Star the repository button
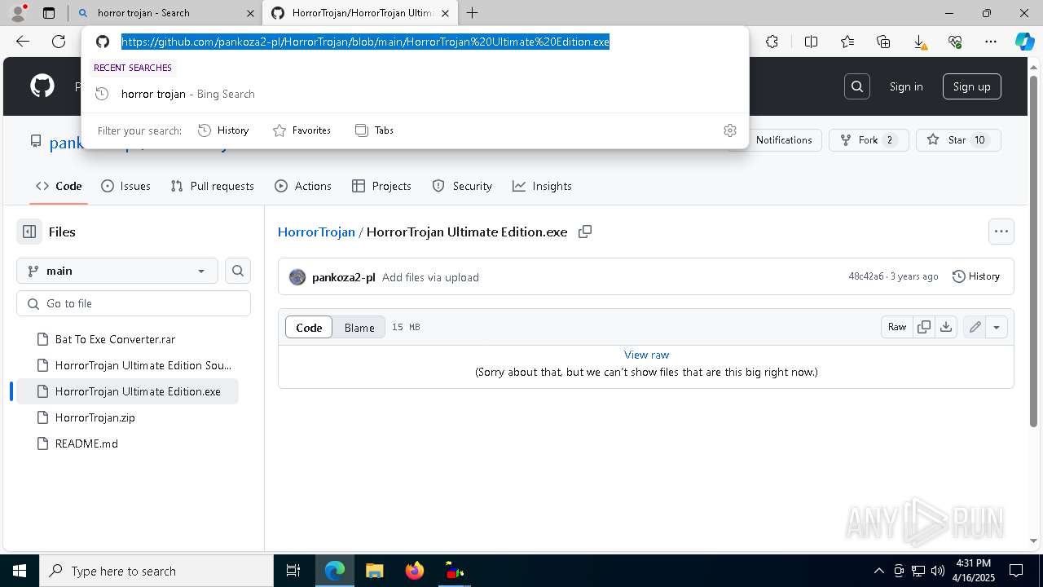The width and height of the screenshot is (1043, 587). 958,140
